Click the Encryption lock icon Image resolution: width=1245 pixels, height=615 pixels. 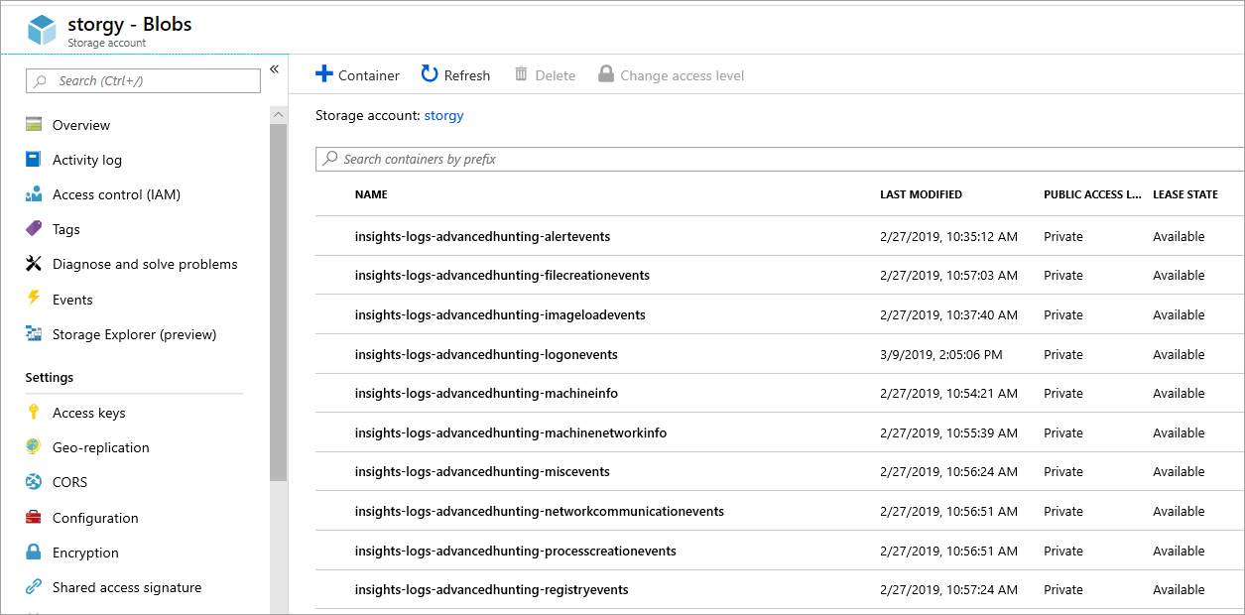tap(34, 553)
